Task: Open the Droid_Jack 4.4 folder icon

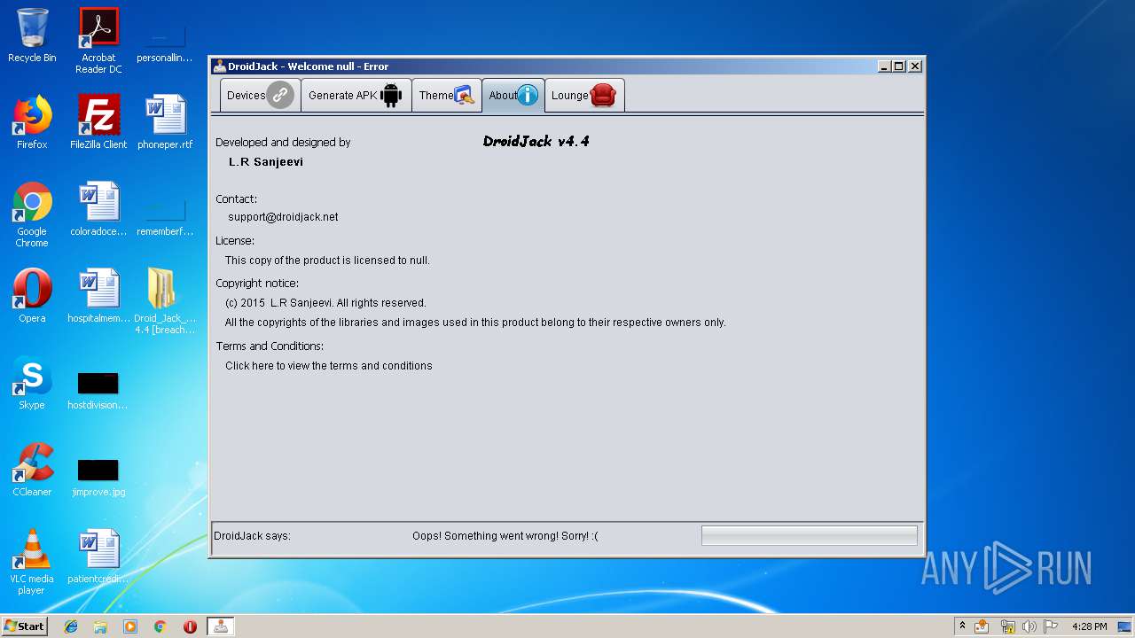Action: pos(165,301)
